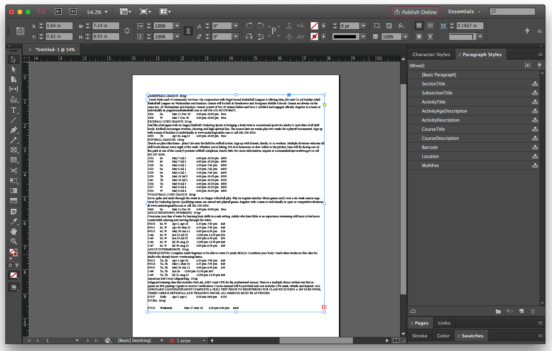552x351 pixels.
Task: Select the Scissors tool
Action: [x=14, y=170]
